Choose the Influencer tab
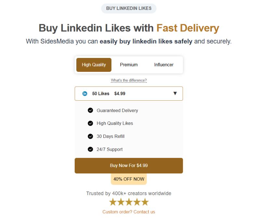The width and height of the screenshot is (256, 223). pos(164,65)
